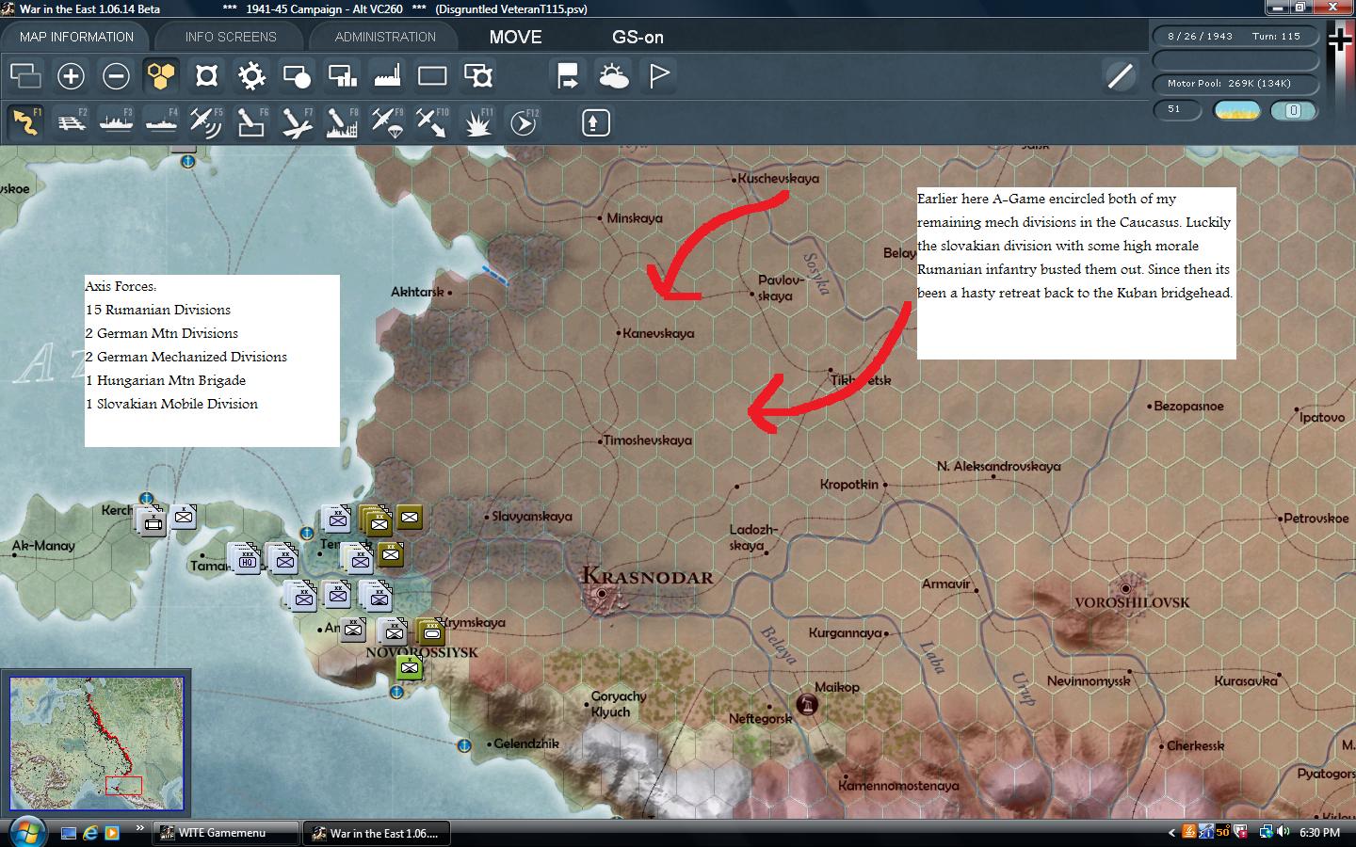
Task: Click the clear weather indicator pill
Action: point(1237,110)
